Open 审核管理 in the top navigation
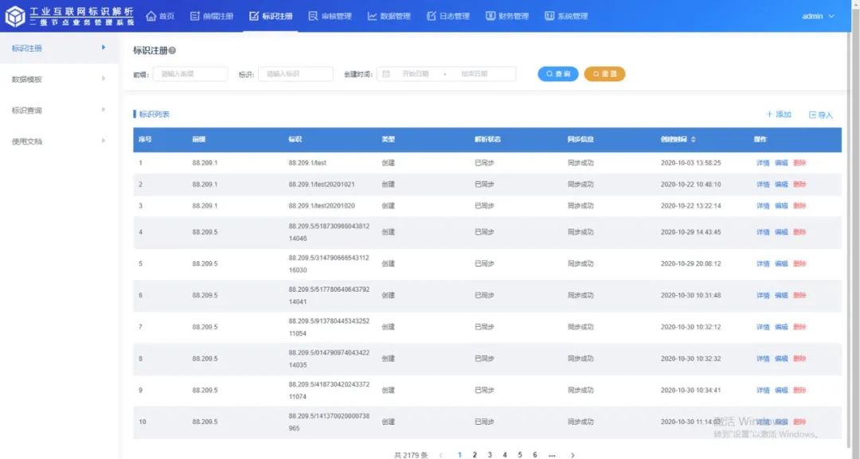This screenshot has height=459, width=860. click(330, 16)
